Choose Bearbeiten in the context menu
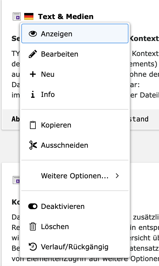The height and width of the screenshot is (266, 159). [x=75, y=54]
